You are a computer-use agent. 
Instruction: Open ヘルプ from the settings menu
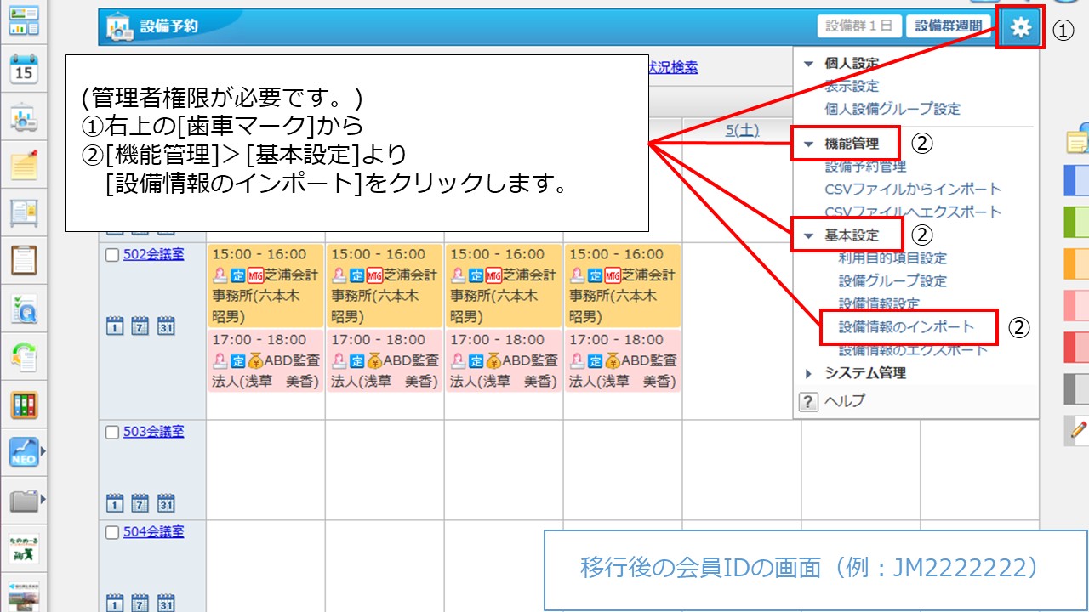845,401
